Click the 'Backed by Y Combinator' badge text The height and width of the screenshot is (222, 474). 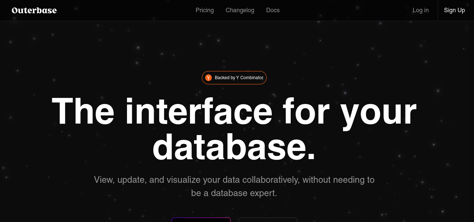(239, 78)
